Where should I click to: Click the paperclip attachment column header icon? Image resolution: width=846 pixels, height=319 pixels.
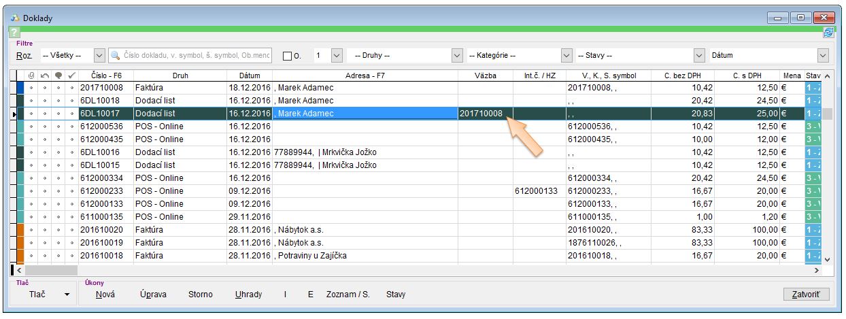31,75
